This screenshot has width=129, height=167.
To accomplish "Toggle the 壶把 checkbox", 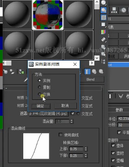I will click(113, 153).
